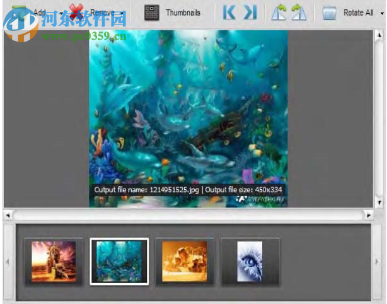Click the Thumbnails text label
Image resolution: width=387 pixels, height=304 pixels.
pyautogui.click(x=183, y=13)
